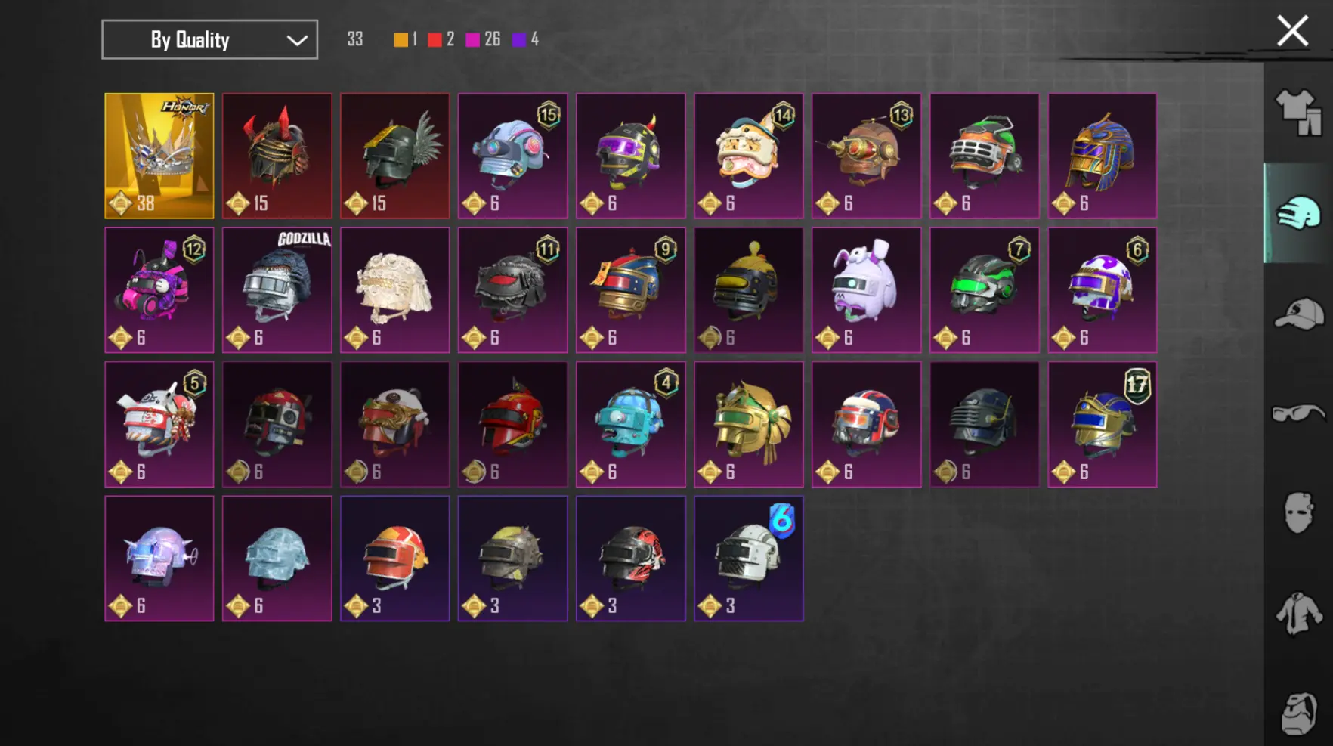Open the By Quality sort dropdown
The width and height of the screenshot is (1333, 746).
pos(209,39)
